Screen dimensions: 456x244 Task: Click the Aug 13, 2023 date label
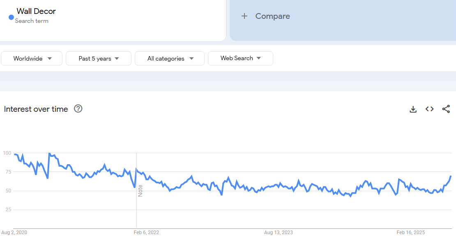(x=279, y=233)
